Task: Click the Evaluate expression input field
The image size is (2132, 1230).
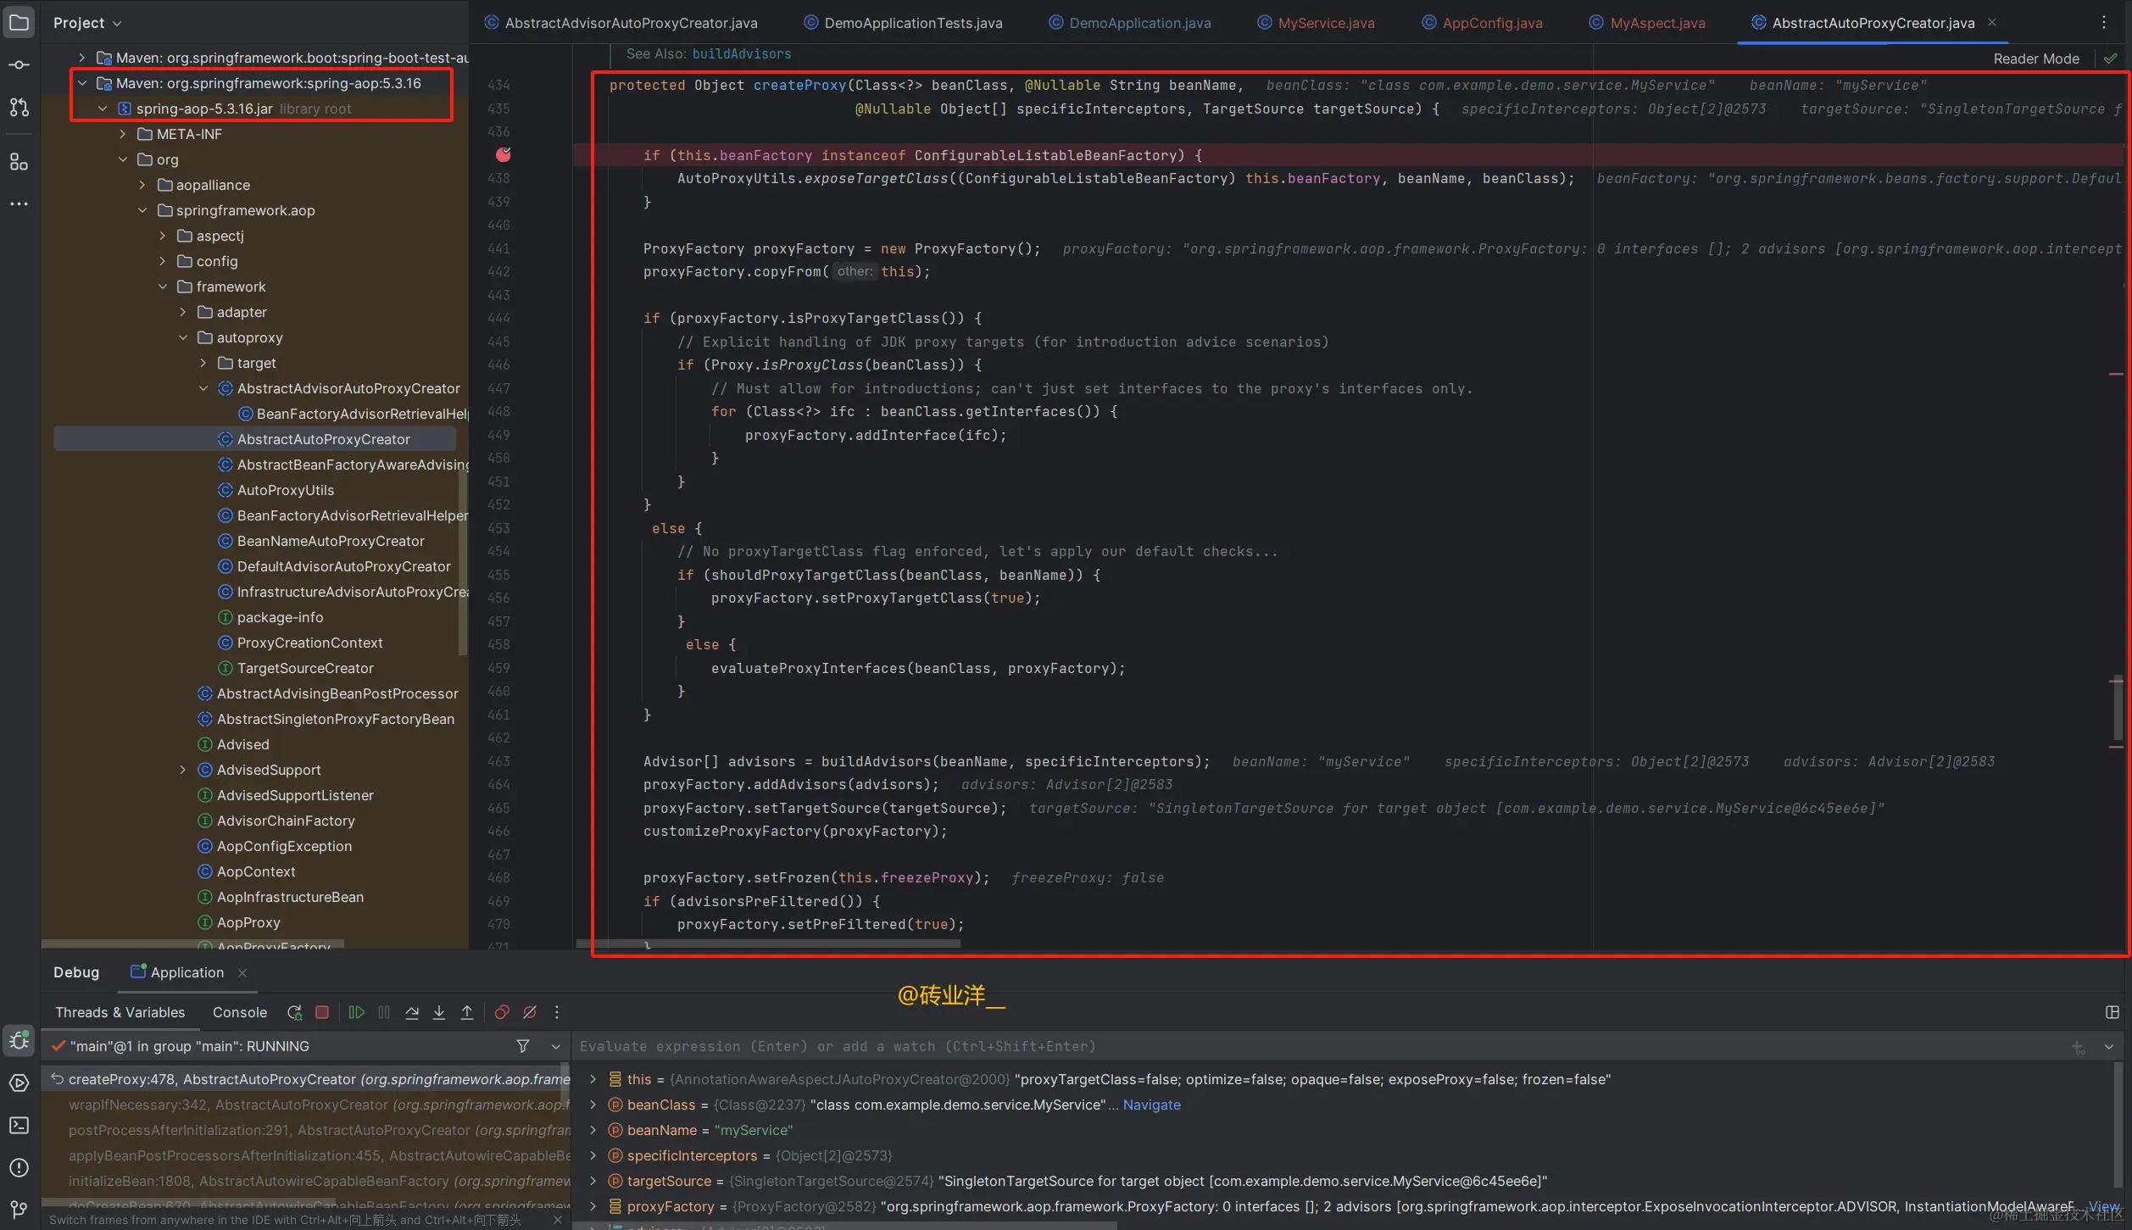Action: click(1318, 1047)
